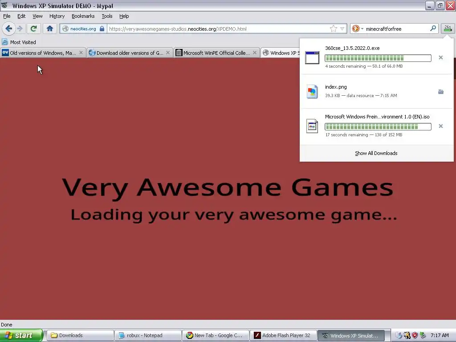Viewport: 456px width, 342px height.
Task: Open the File menu
Action: (x=7, y=16)
